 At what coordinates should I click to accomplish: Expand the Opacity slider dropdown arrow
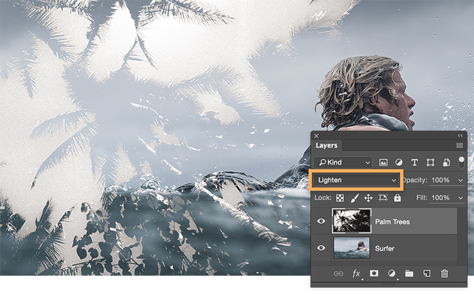[x=460, y=180]
